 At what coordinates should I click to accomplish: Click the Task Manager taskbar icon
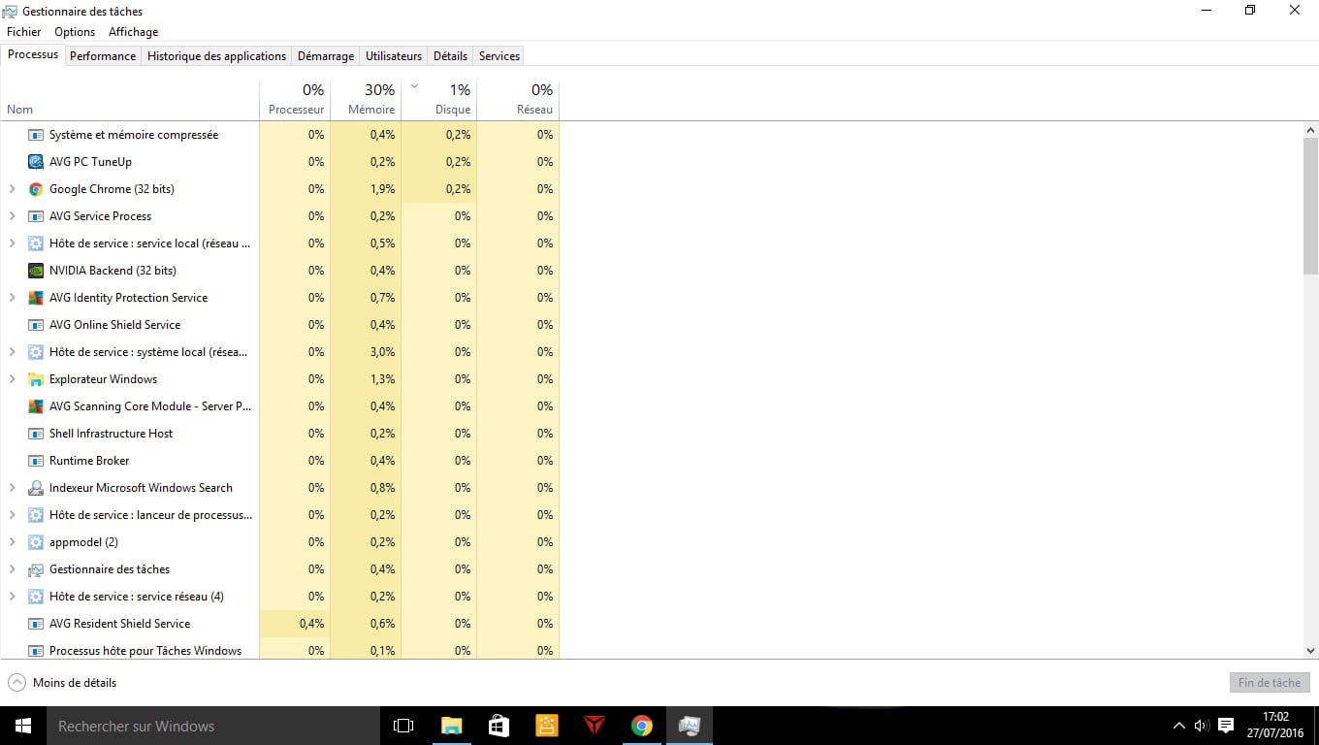tap(690, 726)
